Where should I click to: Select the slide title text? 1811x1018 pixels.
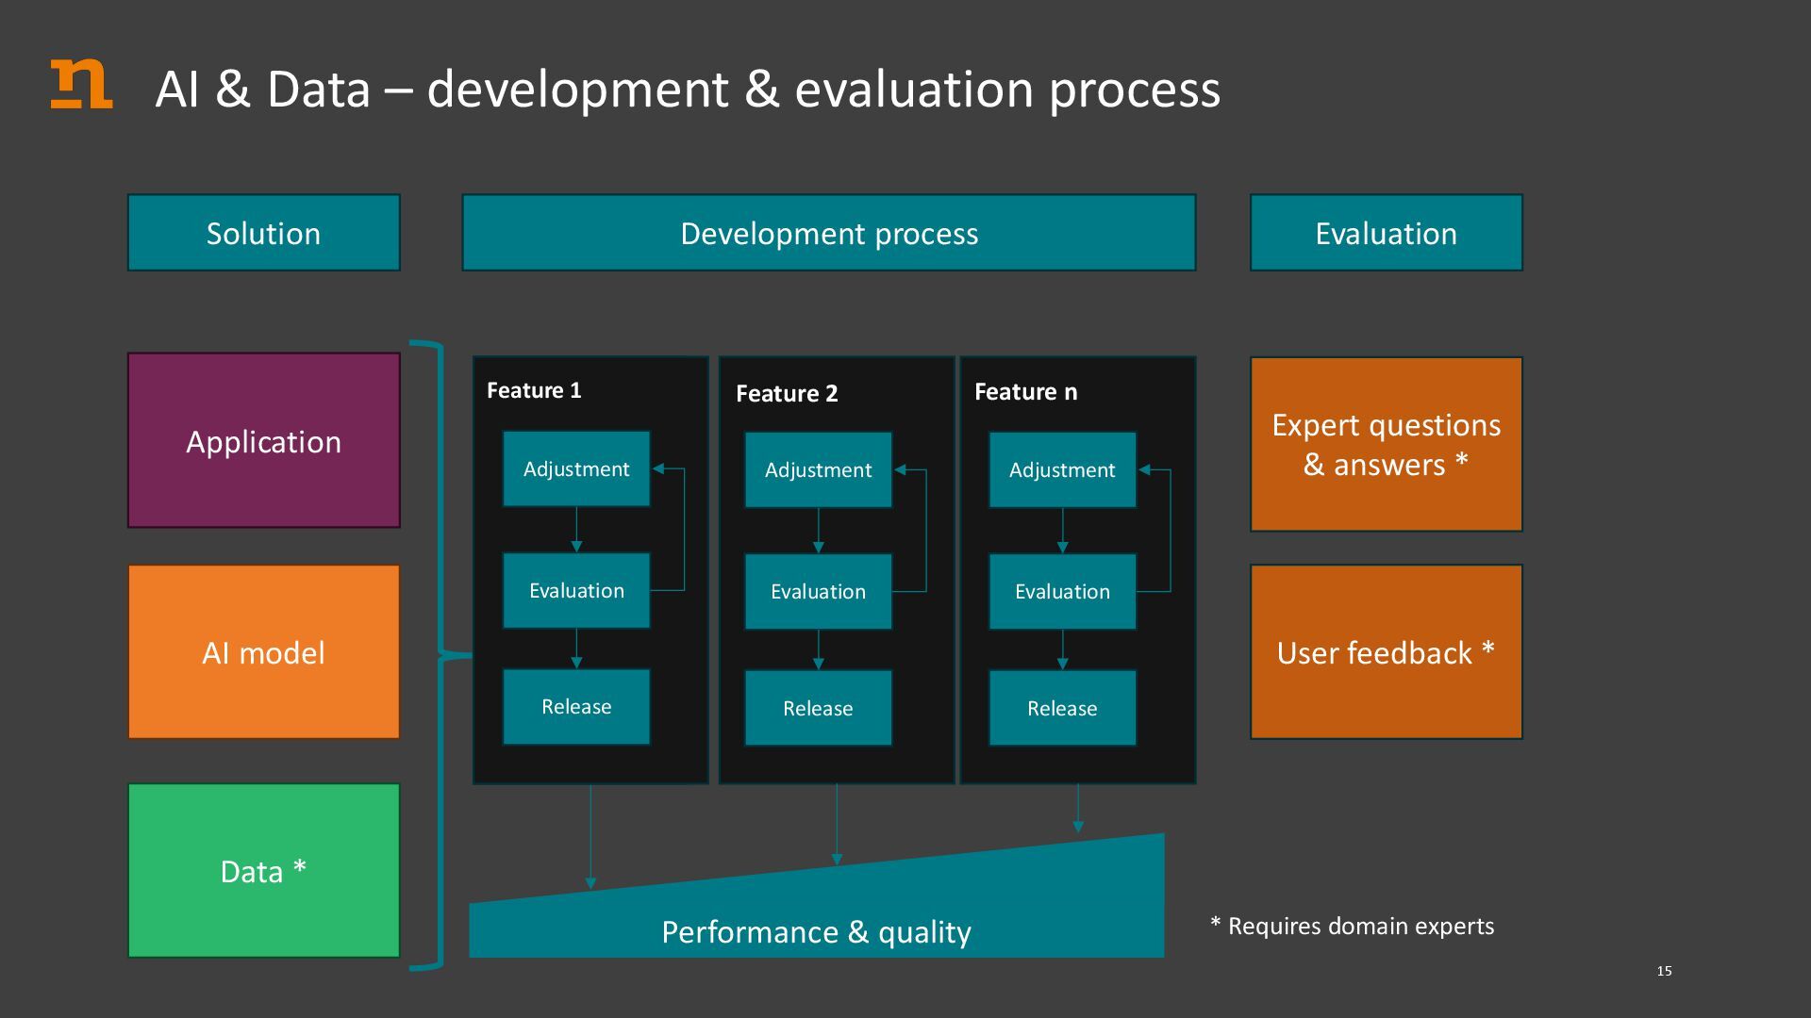pos(688,90)
